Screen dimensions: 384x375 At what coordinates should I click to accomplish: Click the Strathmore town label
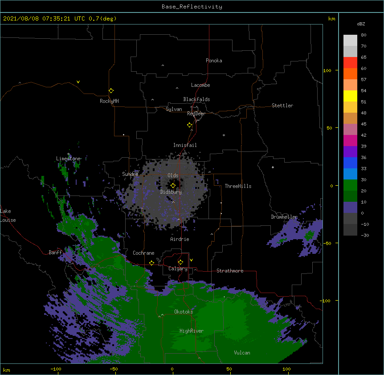pyautogui.click(x=230, y=271)
